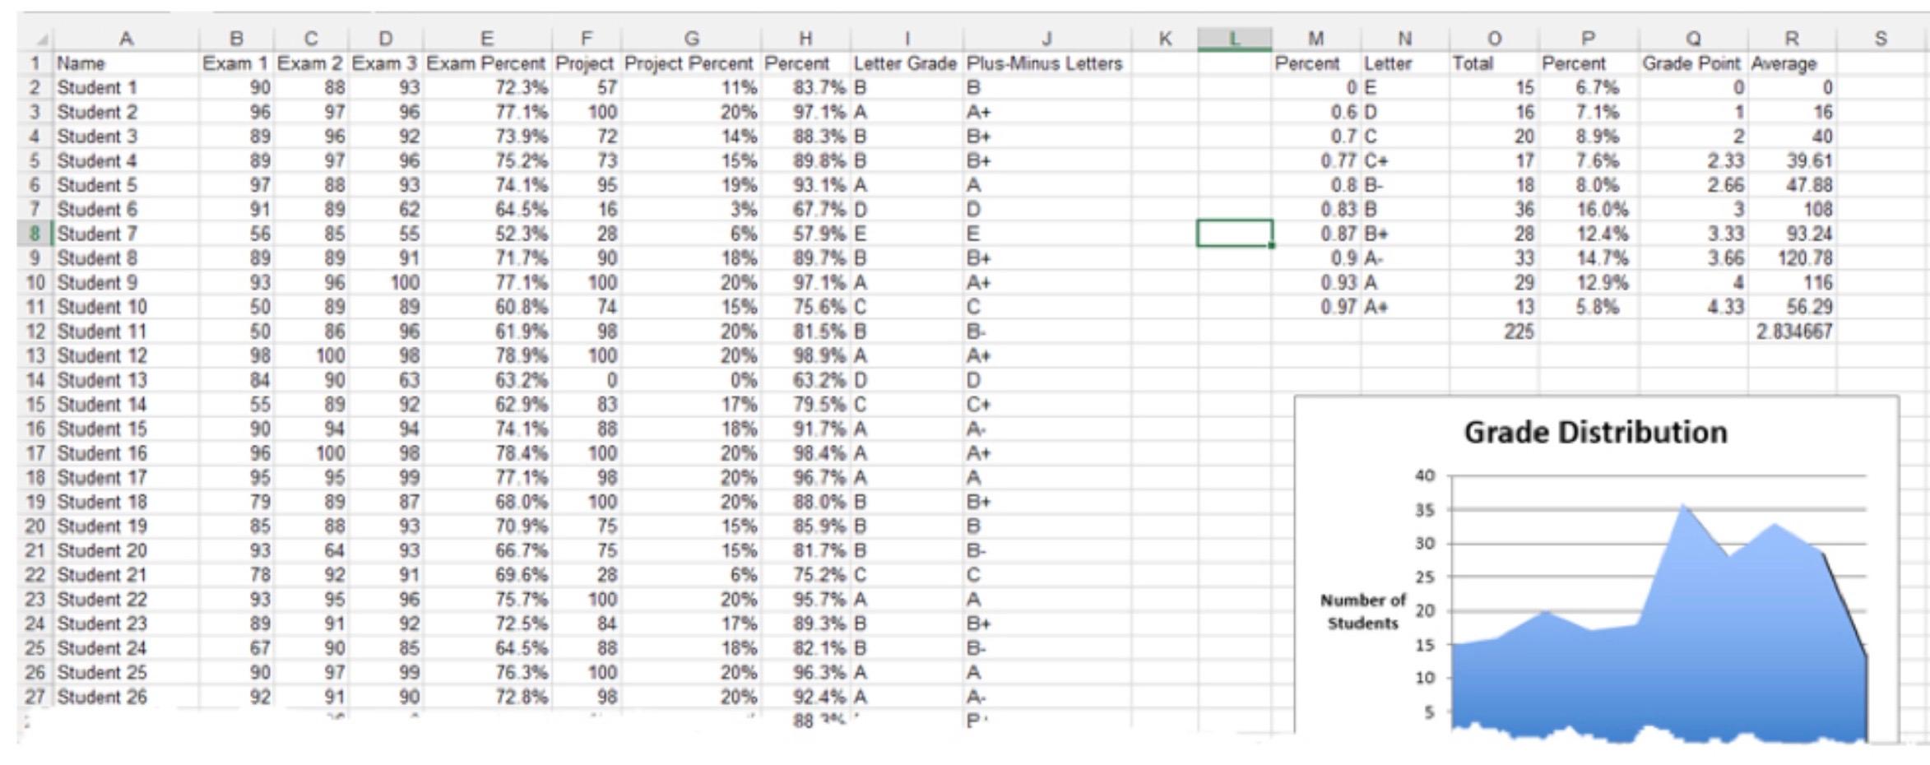Click Student 14's C+ grade cell
1930x765 pixels.
click(1046, 405)
